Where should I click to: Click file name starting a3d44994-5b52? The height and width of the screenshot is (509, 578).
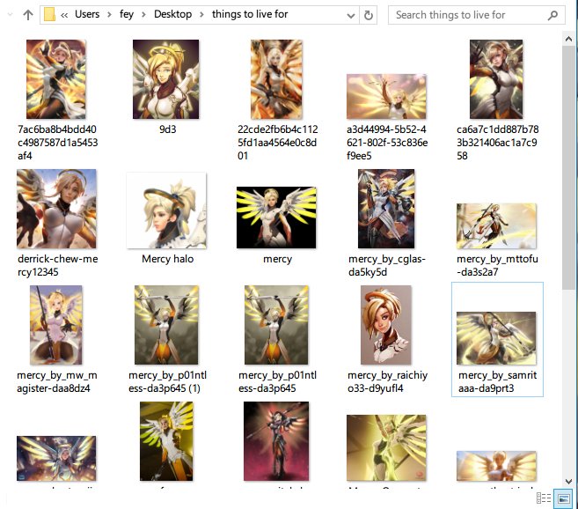(x=387, y=143)
